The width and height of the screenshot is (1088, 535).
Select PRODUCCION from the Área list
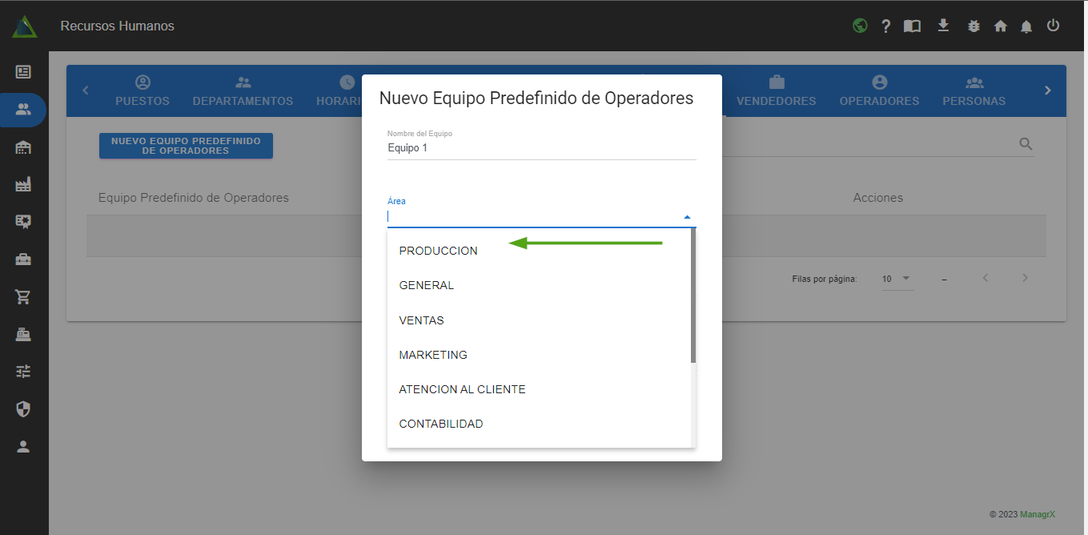[x=438, y=251]
